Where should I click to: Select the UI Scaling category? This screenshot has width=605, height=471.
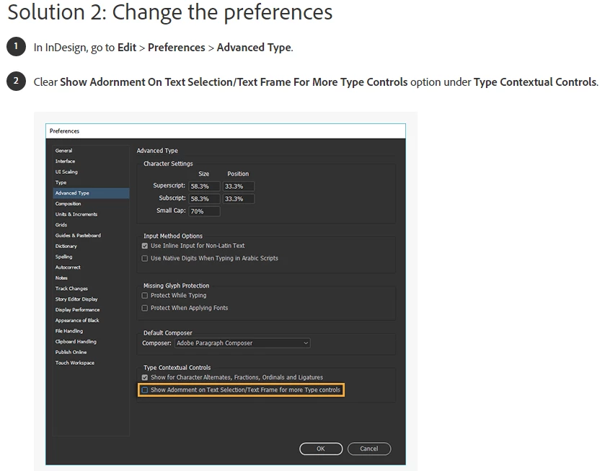coord(66,172)
